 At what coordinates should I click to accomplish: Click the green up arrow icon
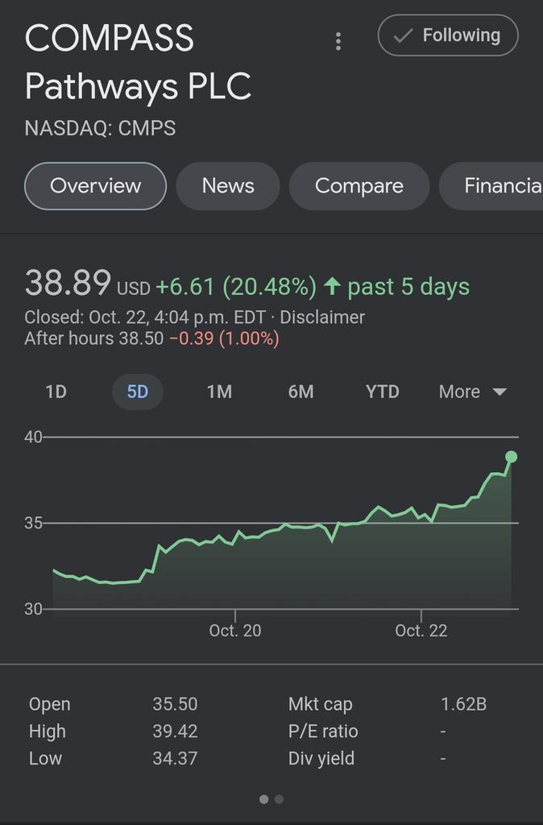pyautogui.click(x=332, y=286)
